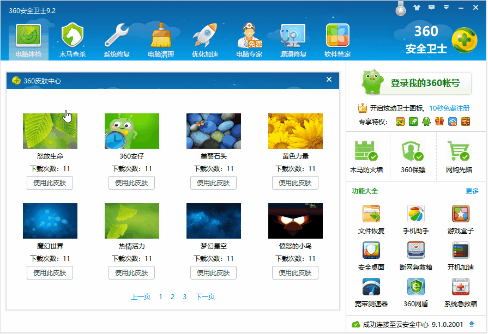Click 10秒免费注册 registration link
Image resolution: width=488 pixels, height=334 pixels.
pos(449,108)
